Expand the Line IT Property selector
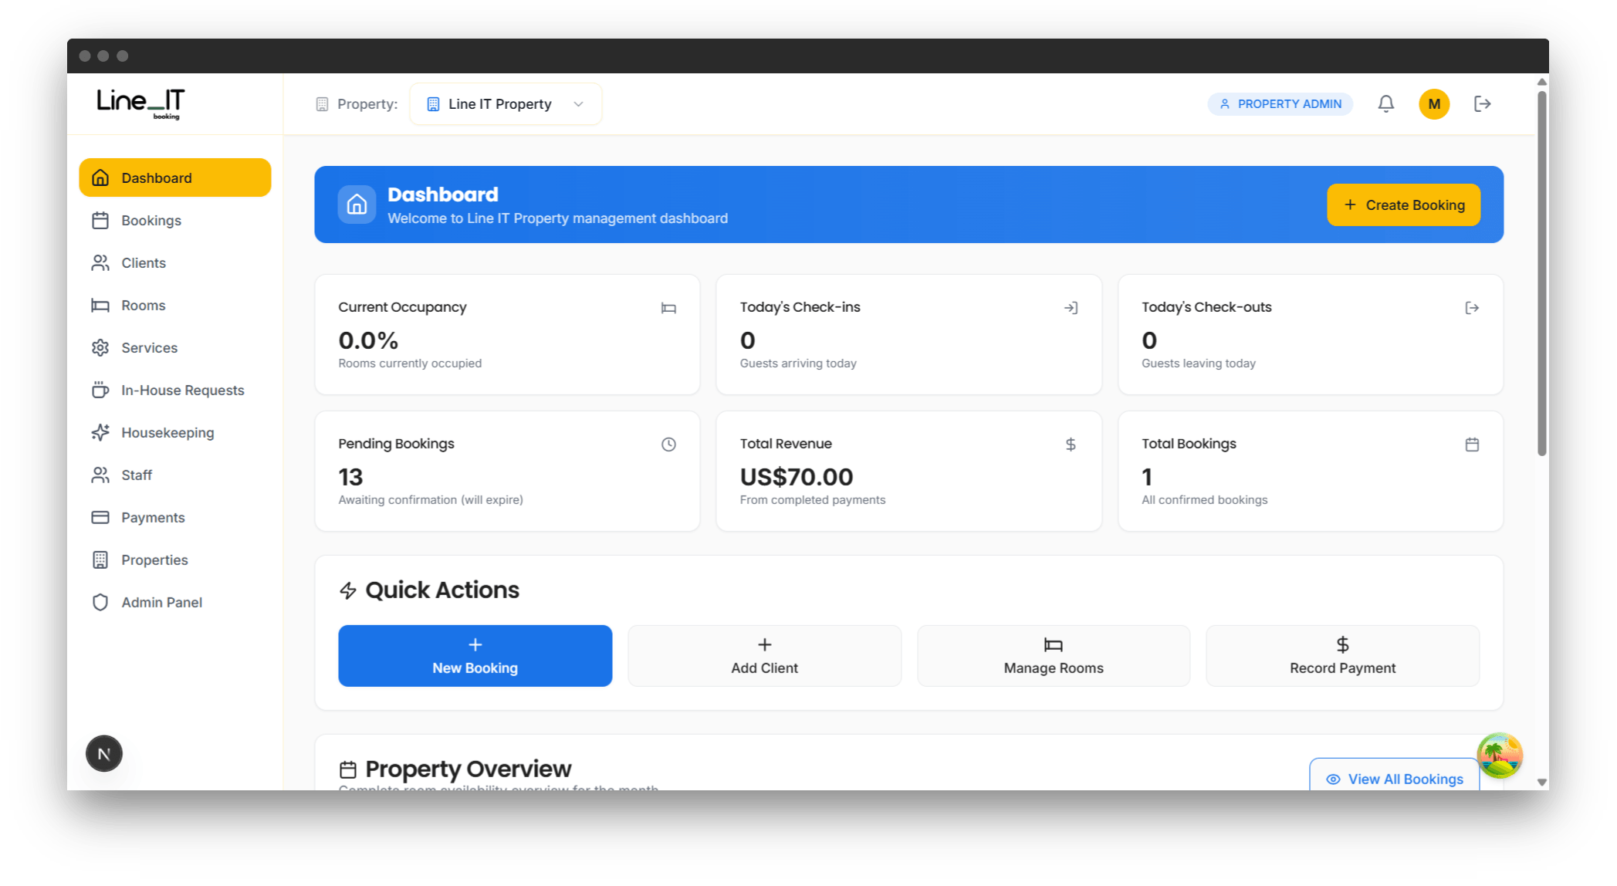Viewport: 1617px width, 886px height. point(505,103)
